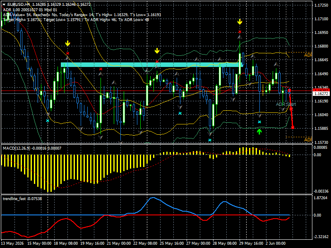
Task: Click the 'ADR Start' chart label
Action: (x=286, y=104)
